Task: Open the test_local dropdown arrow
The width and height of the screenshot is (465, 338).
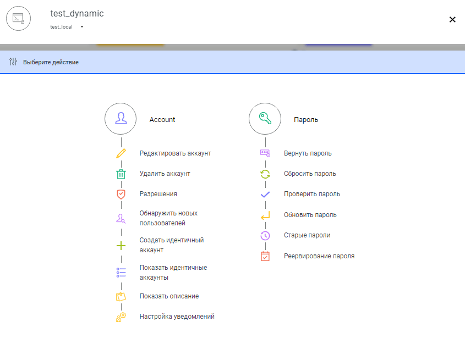Action: pos(82,27)
